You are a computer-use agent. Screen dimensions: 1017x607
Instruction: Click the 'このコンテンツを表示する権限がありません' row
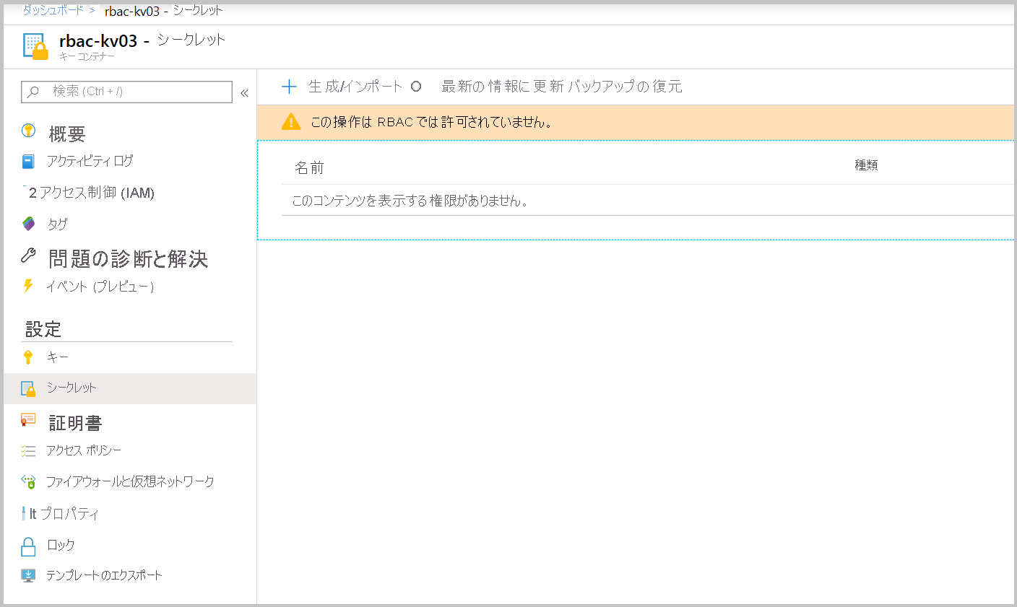coord(648,201)
